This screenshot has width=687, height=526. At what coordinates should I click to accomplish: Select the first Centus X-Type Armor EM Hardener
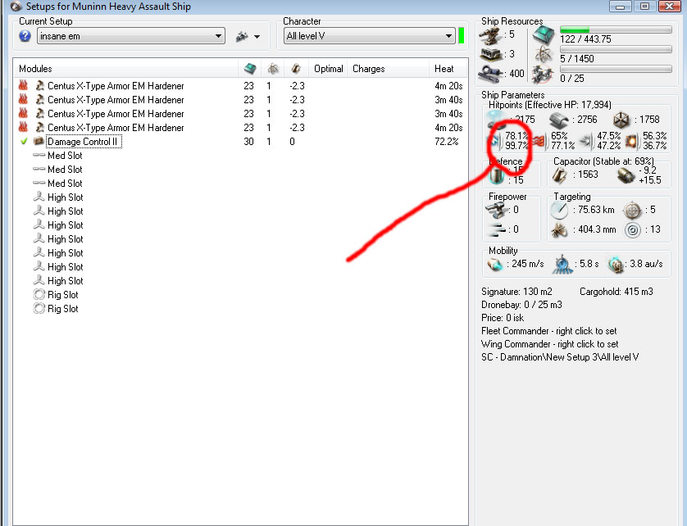tap(116, 86)
